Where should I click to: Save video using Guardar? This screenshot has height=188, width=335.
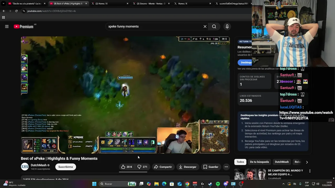click(211, 167)
